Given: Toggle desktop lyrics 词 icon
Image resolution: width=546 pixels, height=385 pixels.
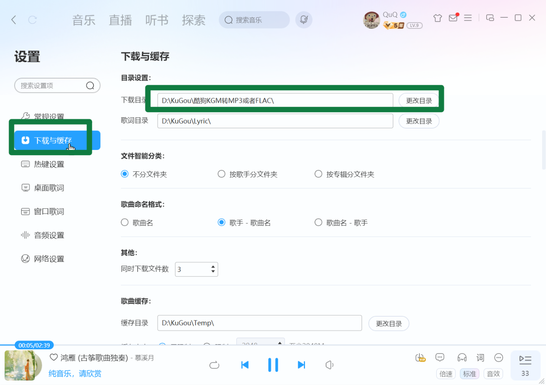Looking at the screenshot, I should click(x=480, y=358).
